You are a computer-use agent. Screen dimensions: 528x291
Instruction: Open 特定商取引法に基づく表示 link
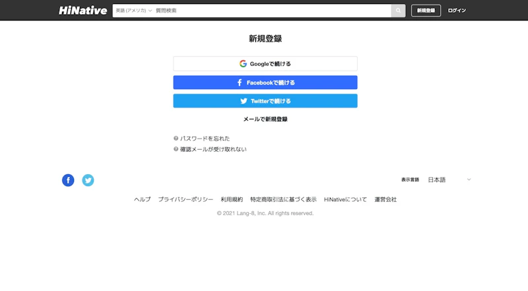pyautogui.click(x=283, y=199)
